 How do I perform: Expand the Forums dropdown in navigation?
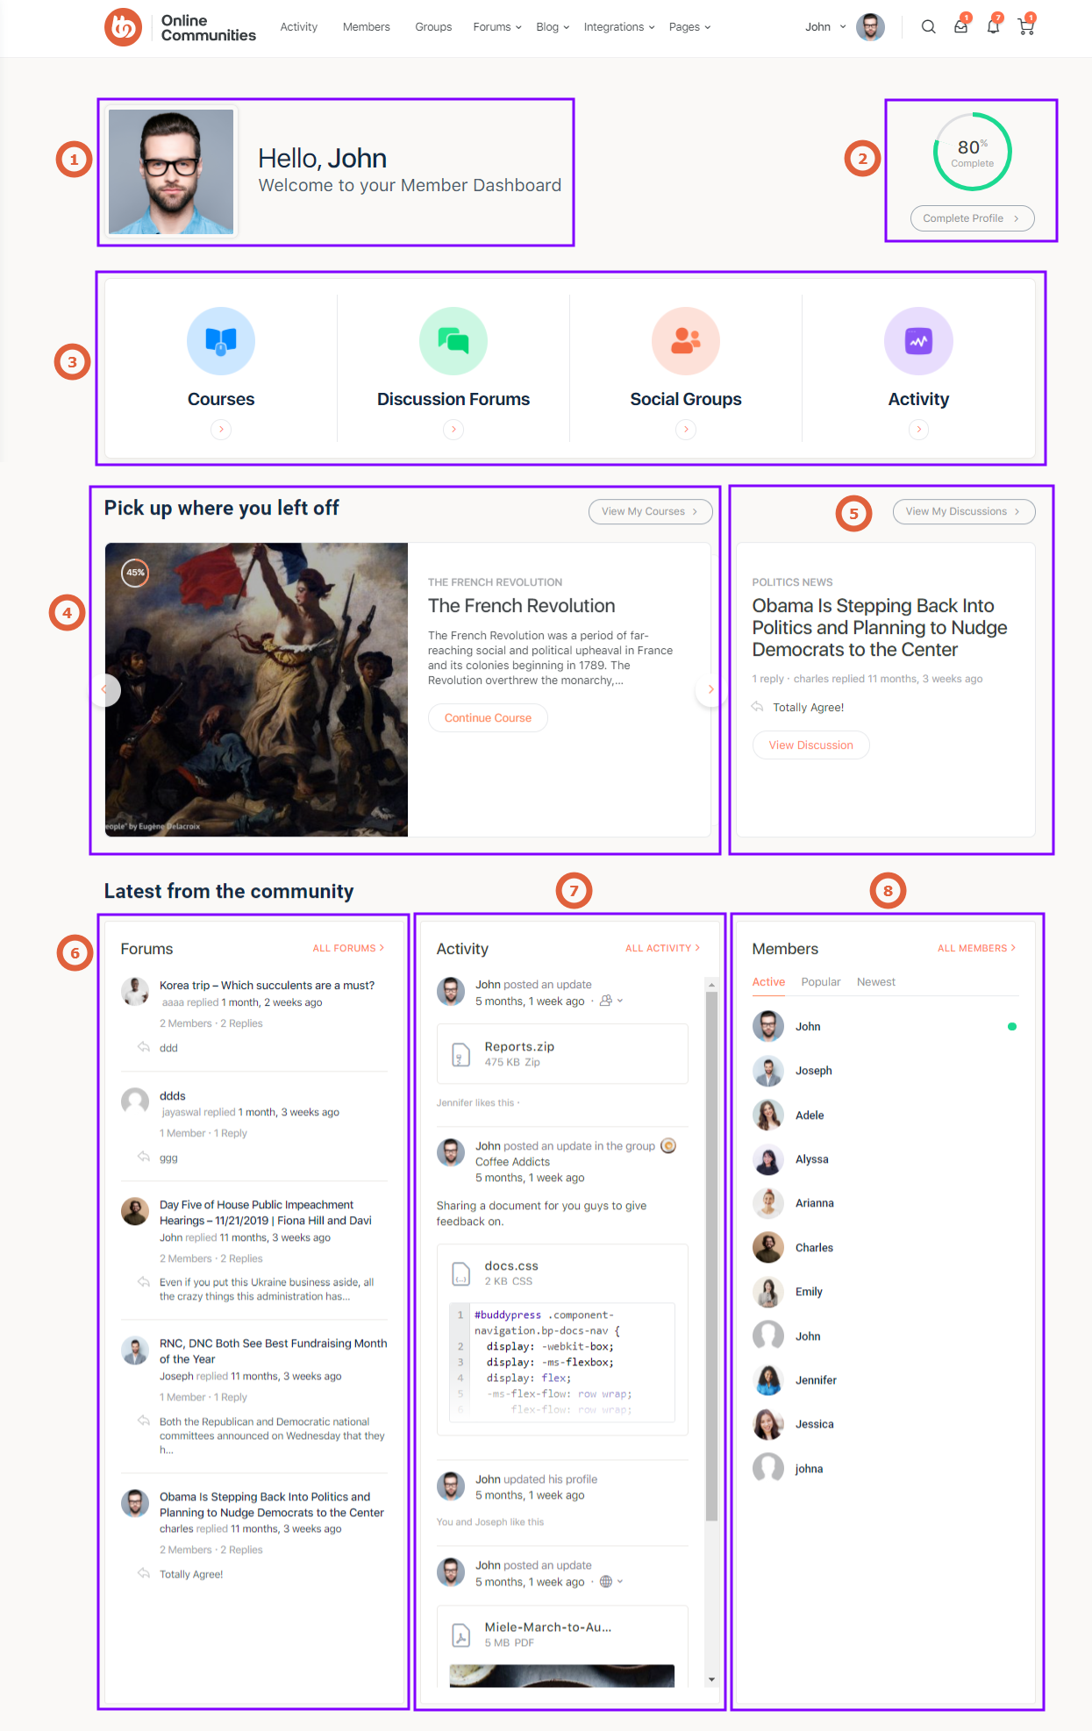pyautogui.click(x=497, y=27)
